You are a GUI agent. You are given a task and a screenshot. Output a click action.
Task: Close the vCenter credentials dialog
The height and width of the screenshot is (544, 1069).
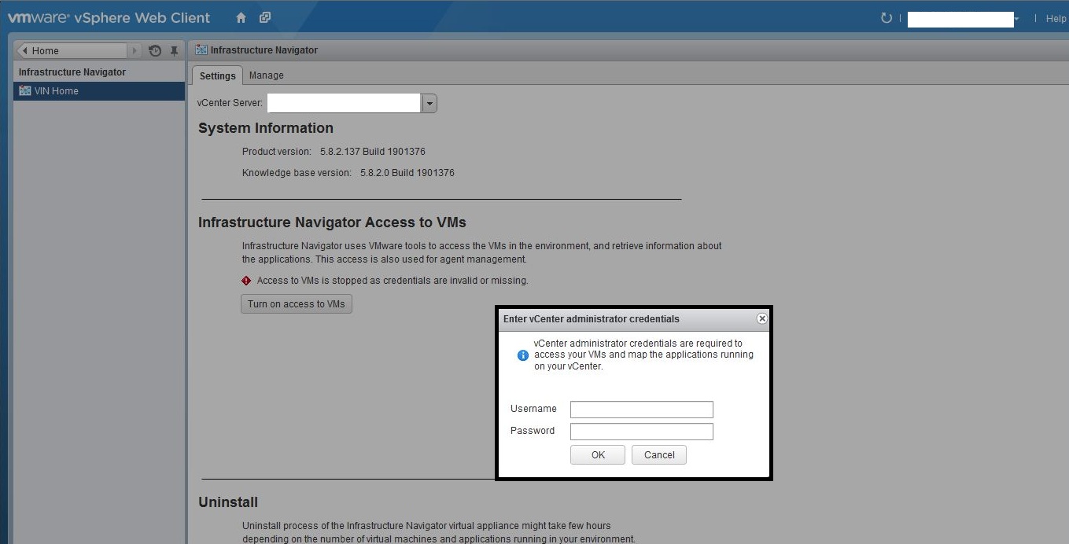761,318
